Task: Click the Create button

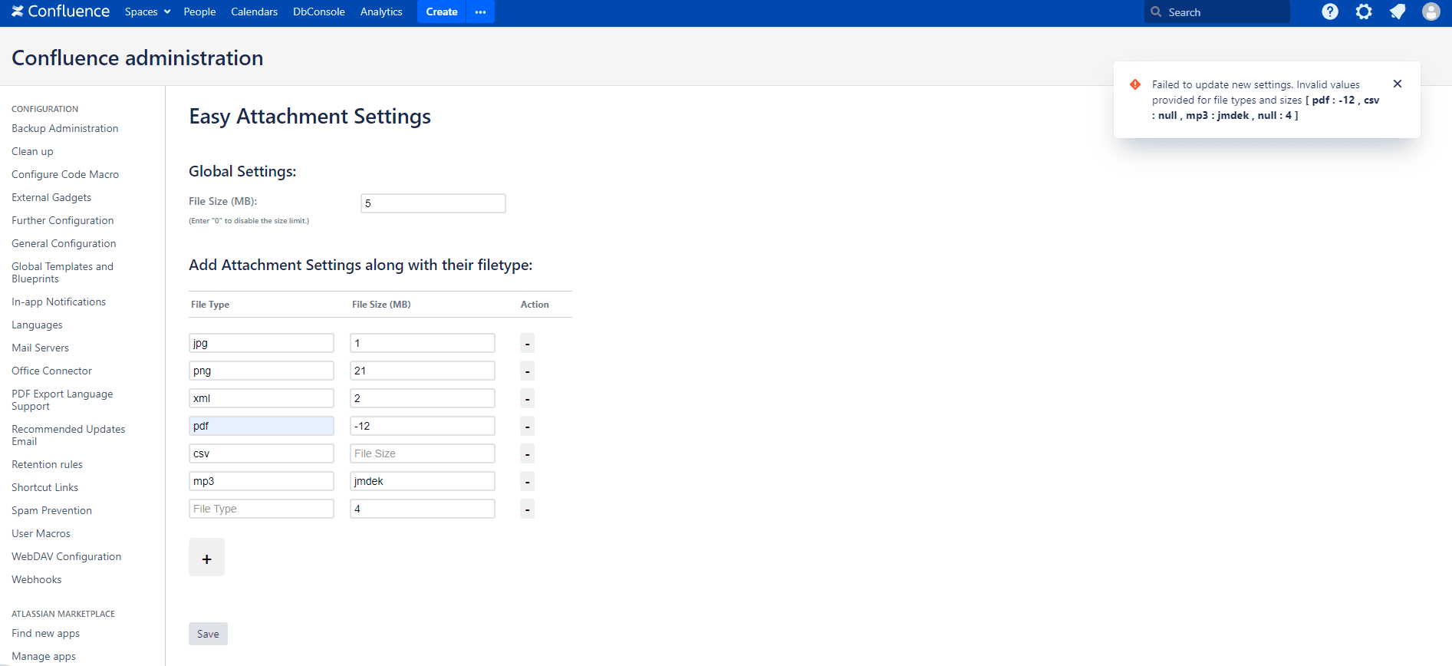Action: click(x=441, y=12)
